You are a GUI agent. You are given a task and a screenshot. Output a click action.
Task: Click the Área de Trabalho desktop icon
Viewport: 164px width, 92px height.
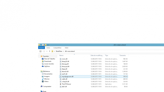click(43, 59)
